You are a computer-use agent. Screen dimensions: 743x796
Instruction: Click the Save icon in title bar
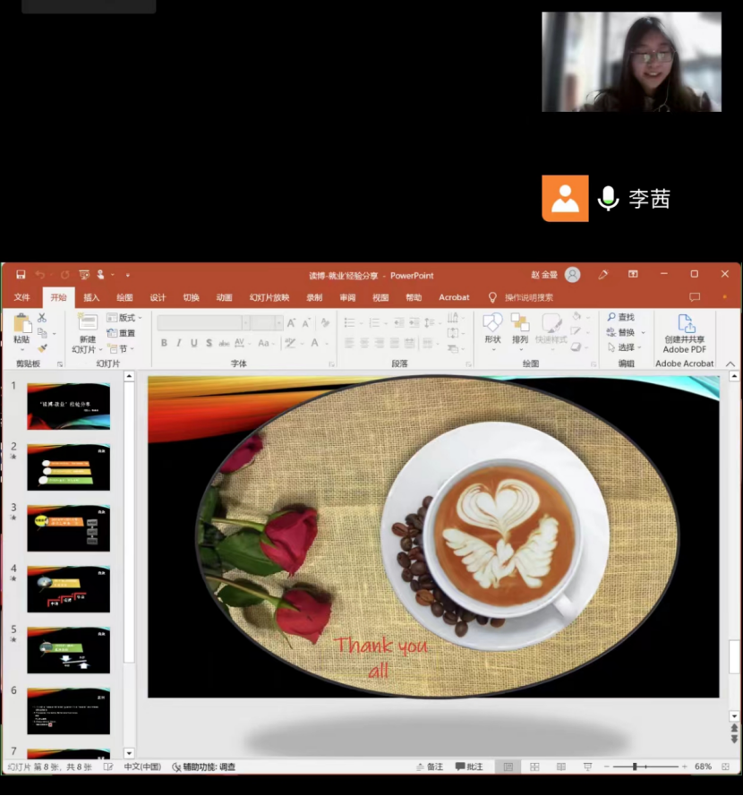point(20,275)
